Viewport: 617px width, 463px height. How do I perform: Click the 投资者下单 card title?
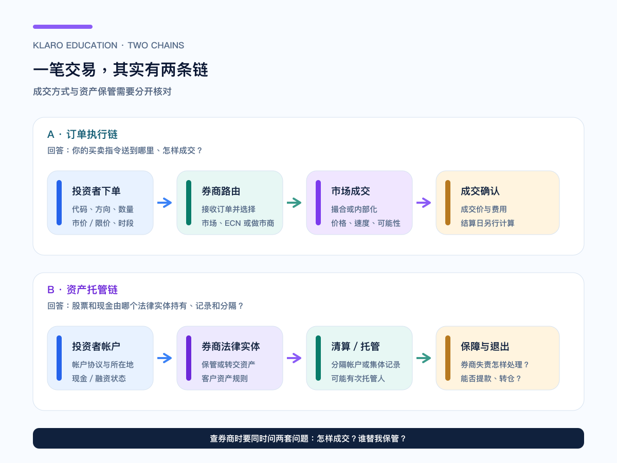coord(96,191)
